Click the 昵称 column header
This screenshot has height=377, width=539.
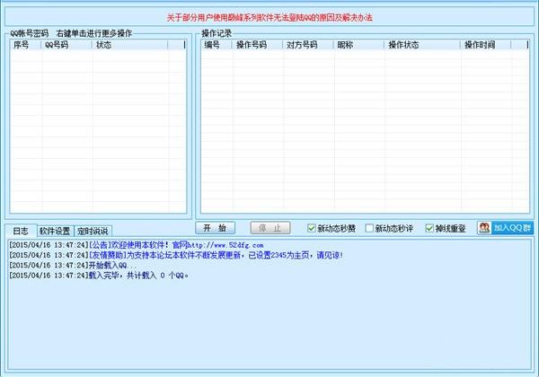coord(358,45)
